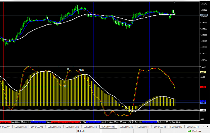This screenshot has width=210, height=133.
Task: Click the red 61.88 level label
Action: (203, 87)
